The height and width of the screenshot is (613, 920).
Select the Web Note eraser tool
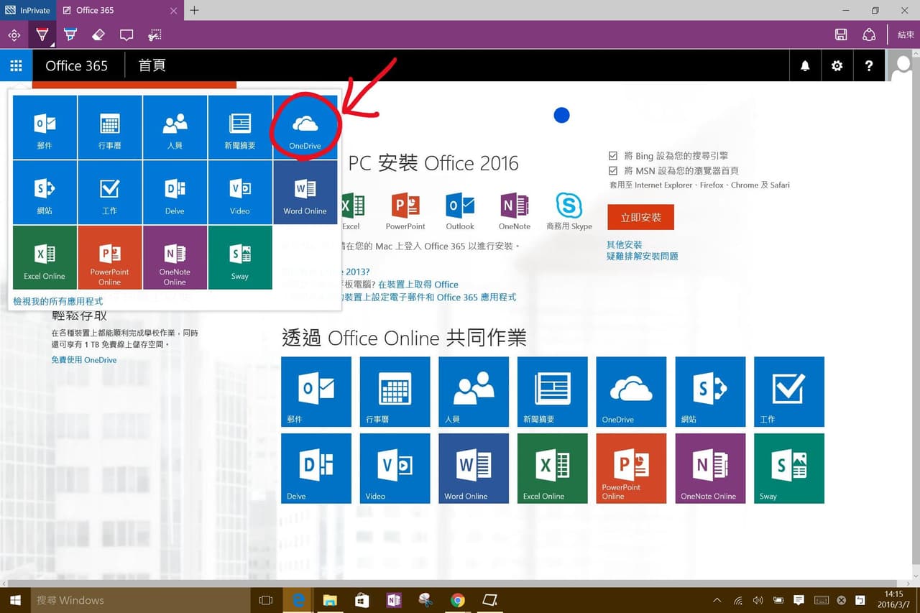(x=98, y=34)
